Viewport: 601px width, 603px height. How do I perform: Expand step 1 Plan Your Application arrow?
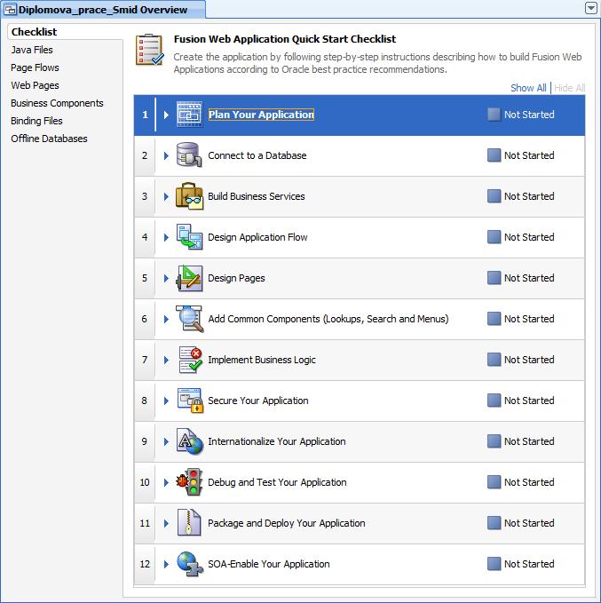tap(166, 115)
